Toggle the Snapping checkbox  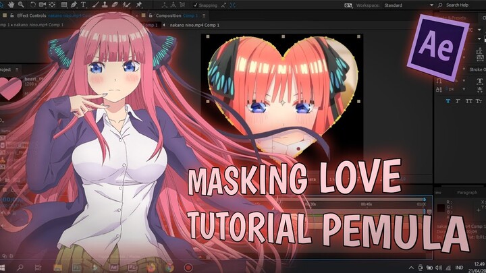[x=195, y=5]
